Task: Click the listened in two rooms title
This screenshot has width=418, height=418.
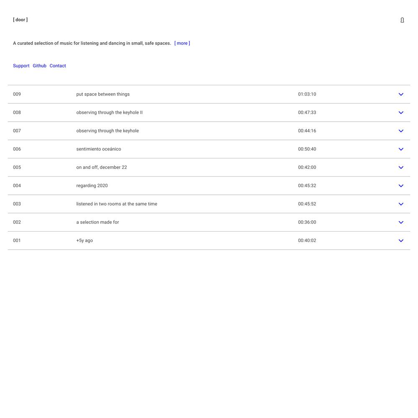Action: (117, 204)
